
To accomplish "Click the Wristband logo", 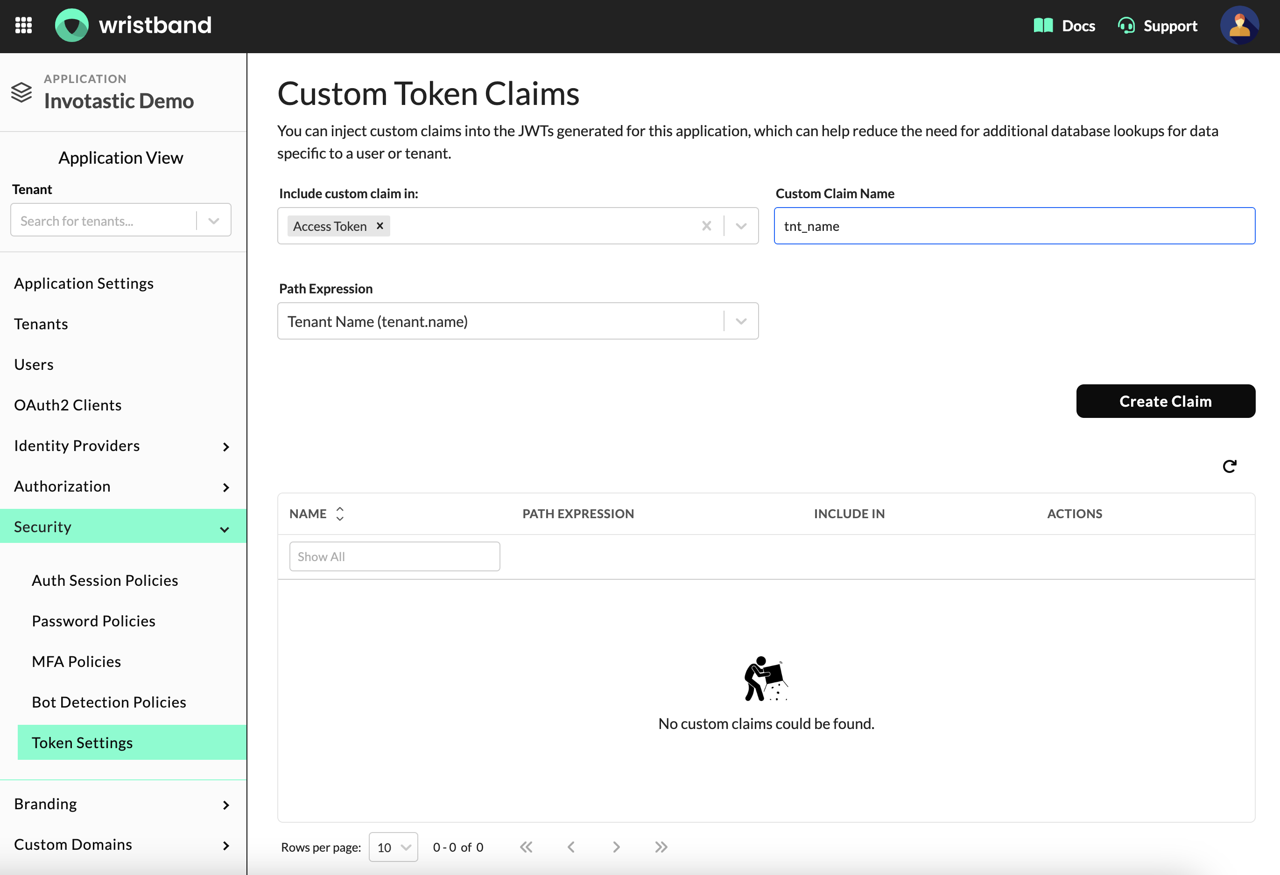I will tap(134, 25).
